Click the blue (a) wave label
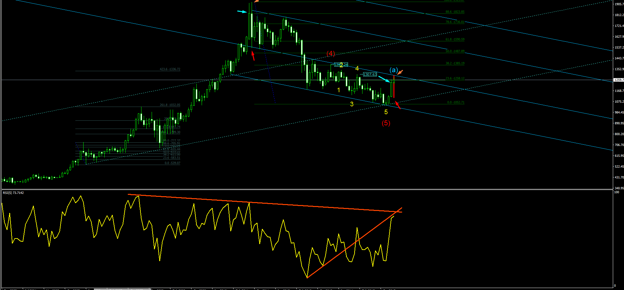Viewport: 624px width, 290px height. (x=394, y=70)
